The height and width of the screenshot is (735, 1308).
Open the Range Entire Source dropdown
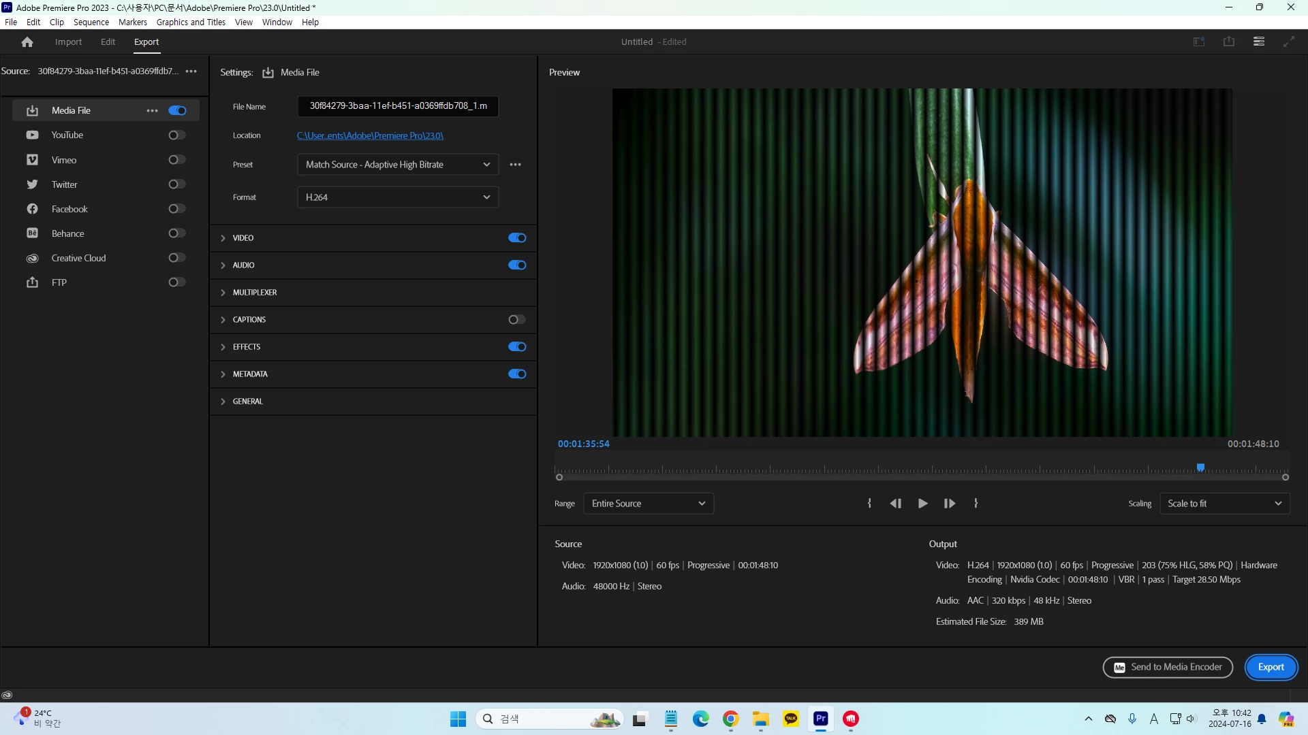648,504
